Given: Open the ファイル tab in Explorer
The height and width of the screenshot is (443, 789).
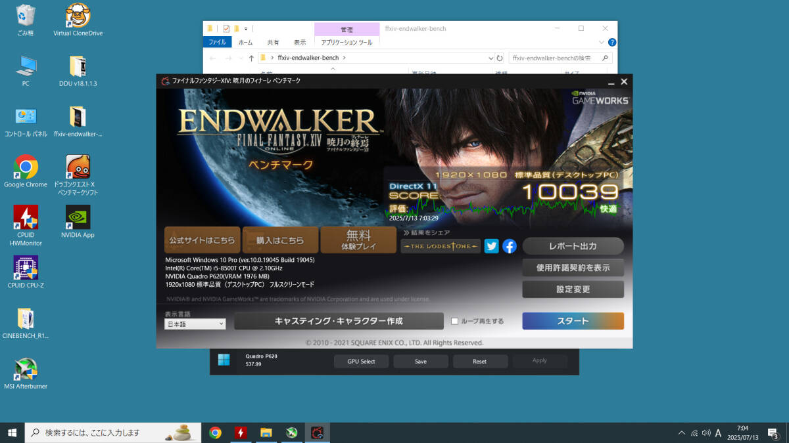Looking at the screenshot, I should pos(218,42).
